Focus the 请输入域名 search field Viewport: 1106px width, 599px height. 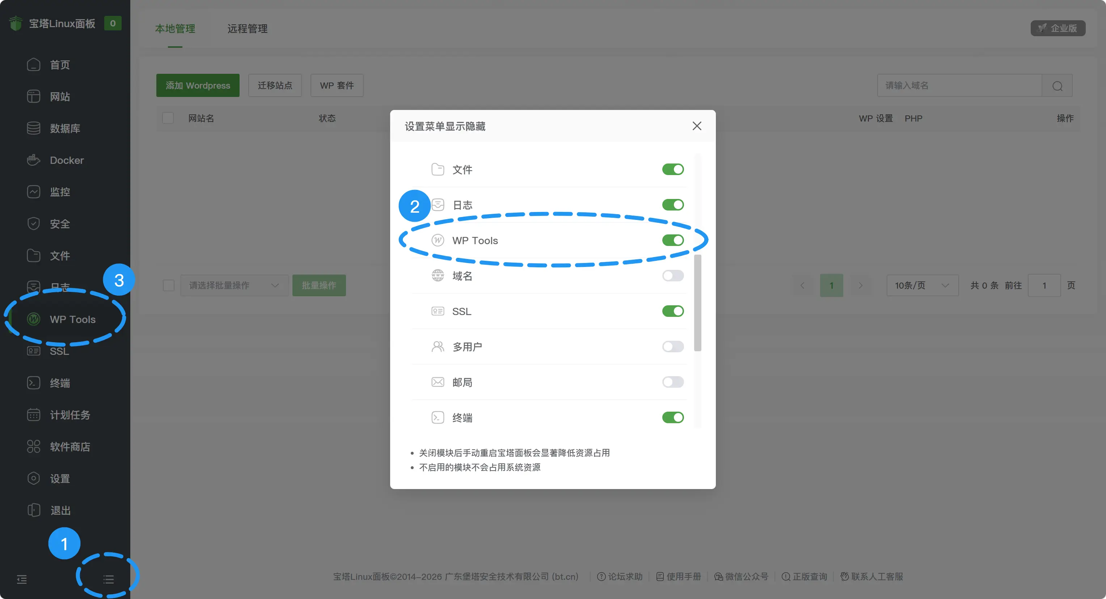coord(959,86)
